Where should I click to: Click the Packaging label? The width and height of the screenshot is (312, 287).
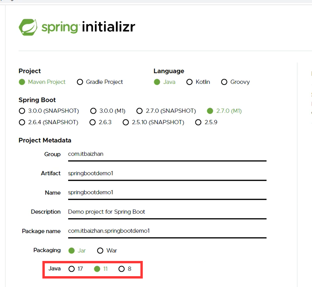click(x=47, y=250)
